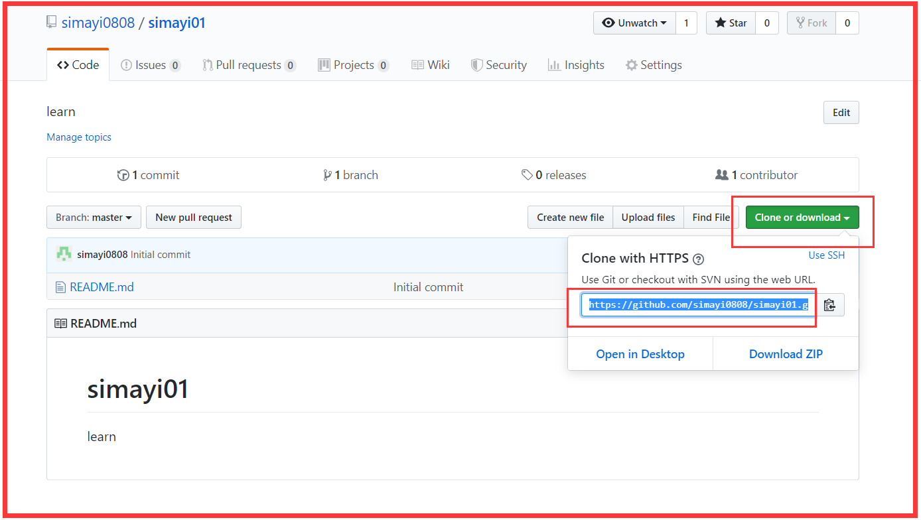Click the star count 0
The image size is (921, 520).
pyautogui.click(x=766, y=23)
